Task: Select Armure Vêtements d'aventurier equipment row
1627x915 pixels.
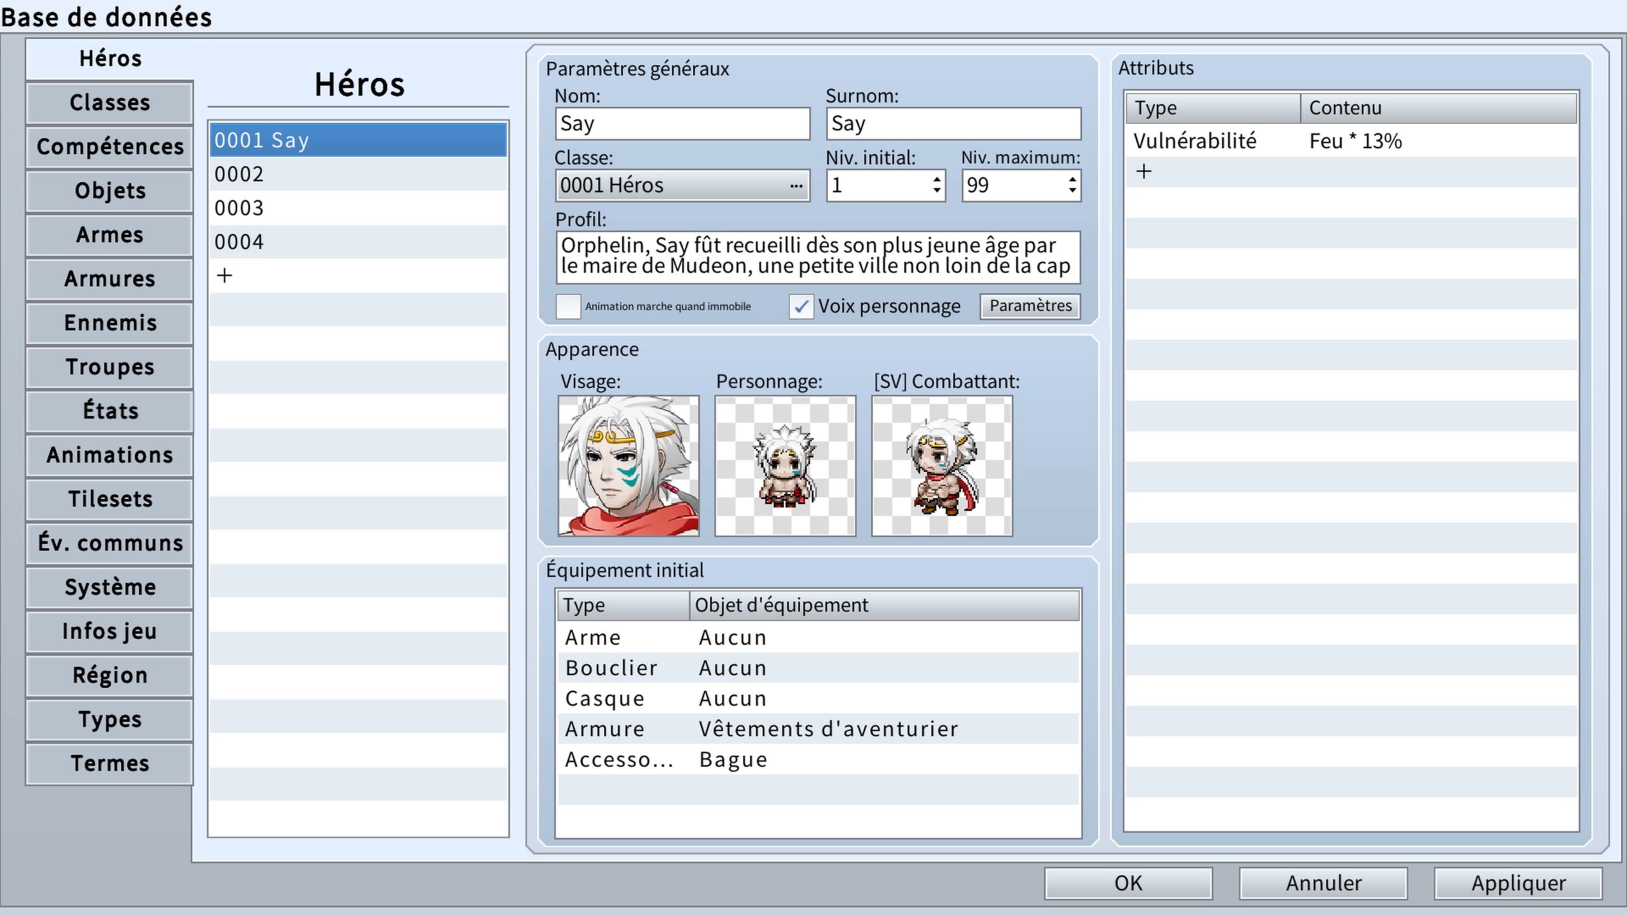Action: pos(817,729)
